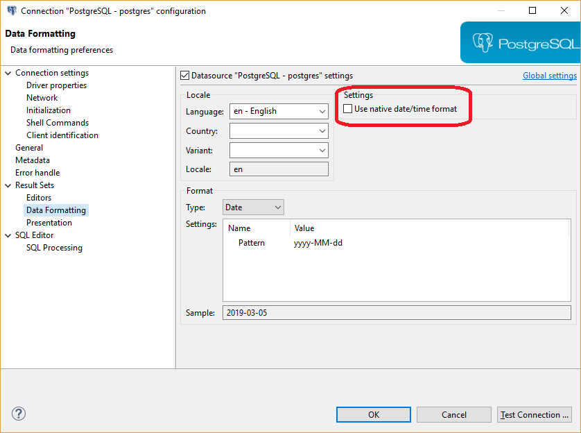The height and width of the screenshot is (433, 581).
Task: Select Error handle page
Action: point(37,173)
